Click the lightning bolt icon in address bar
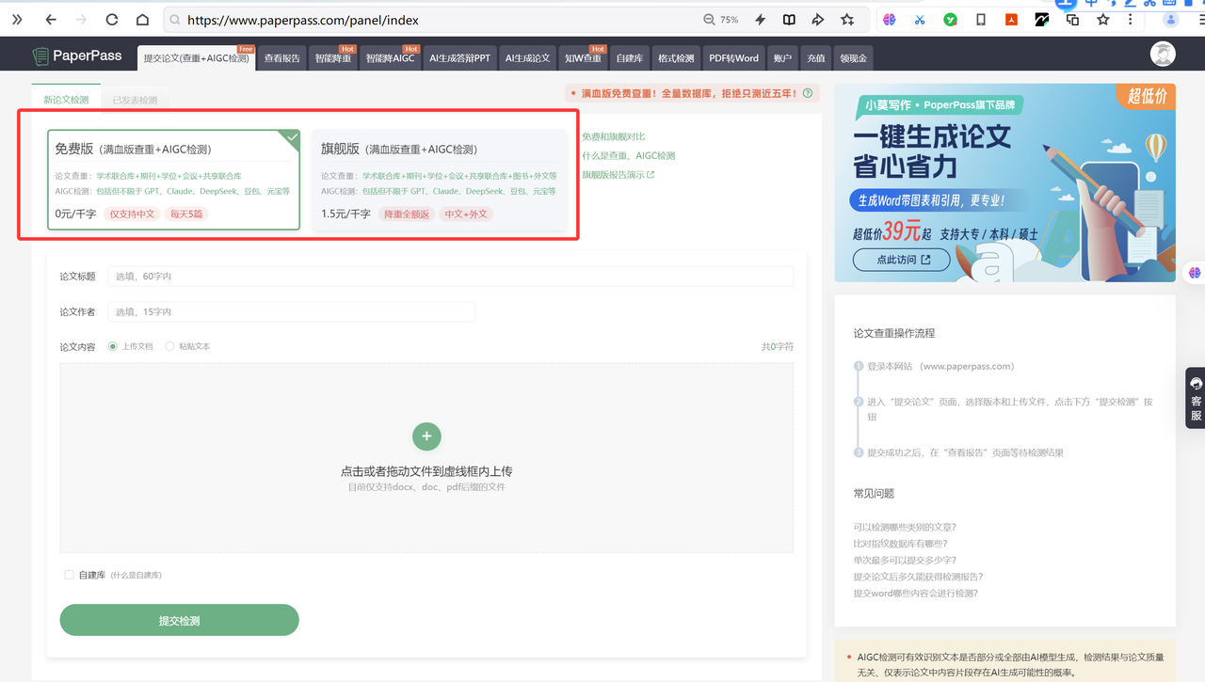This screenshot has height=682, width=1205. (x=761, y=20)
